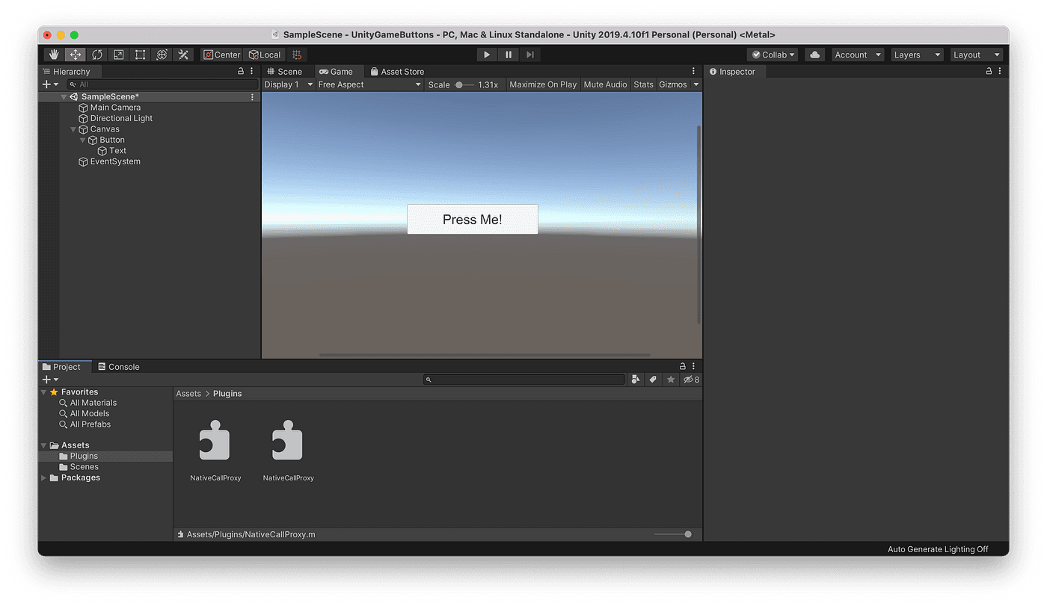The width and height of the screenshot is (1047, 606).
Task: Open the Layers dropdown
Action: click(x=917, y=55)
